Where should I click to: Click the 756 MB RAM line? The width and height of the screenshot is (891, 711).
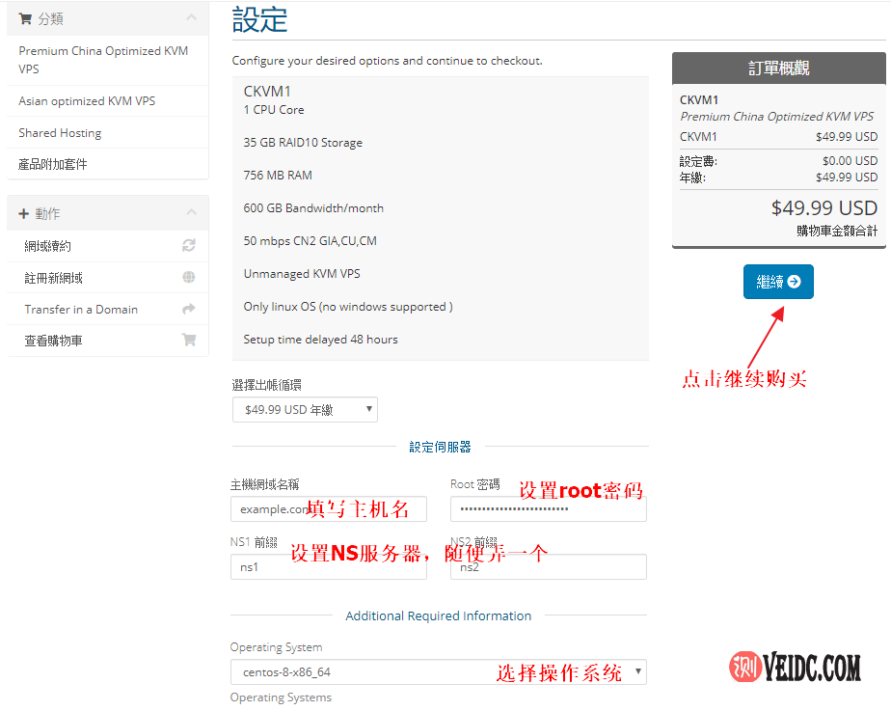(278, 175)
